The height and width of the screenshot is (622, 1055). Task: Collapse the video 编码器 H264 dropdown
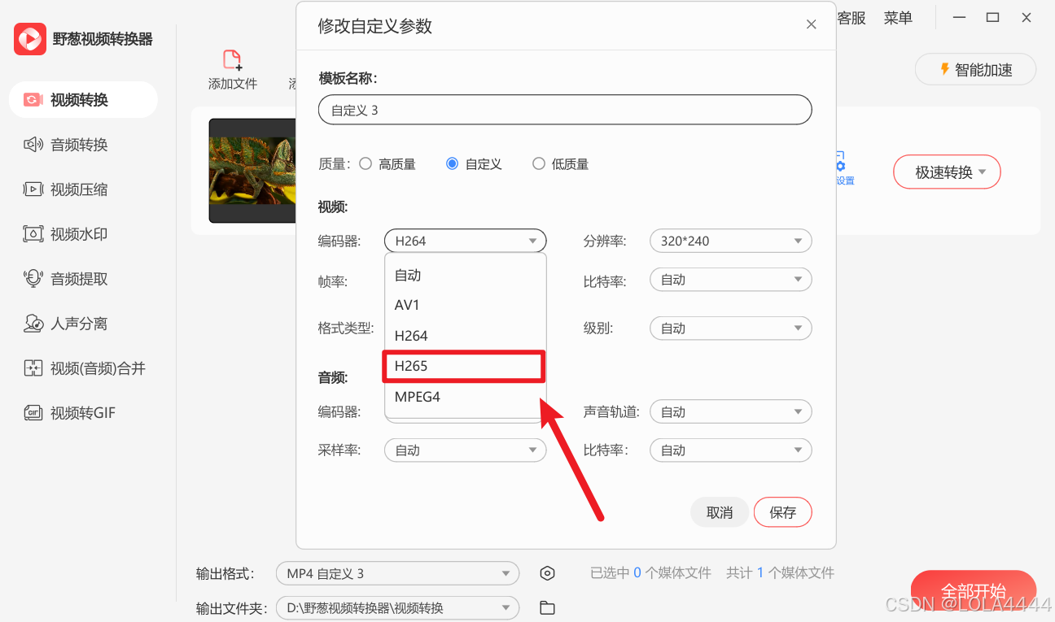click(x=465, y=241)
